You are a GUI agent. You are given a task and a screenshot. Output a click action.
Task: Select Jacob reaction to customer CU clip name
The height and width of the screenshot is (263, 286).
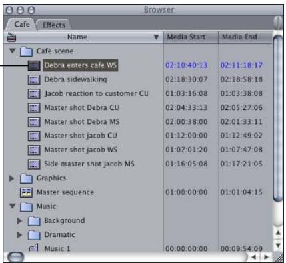click(96, 94)
